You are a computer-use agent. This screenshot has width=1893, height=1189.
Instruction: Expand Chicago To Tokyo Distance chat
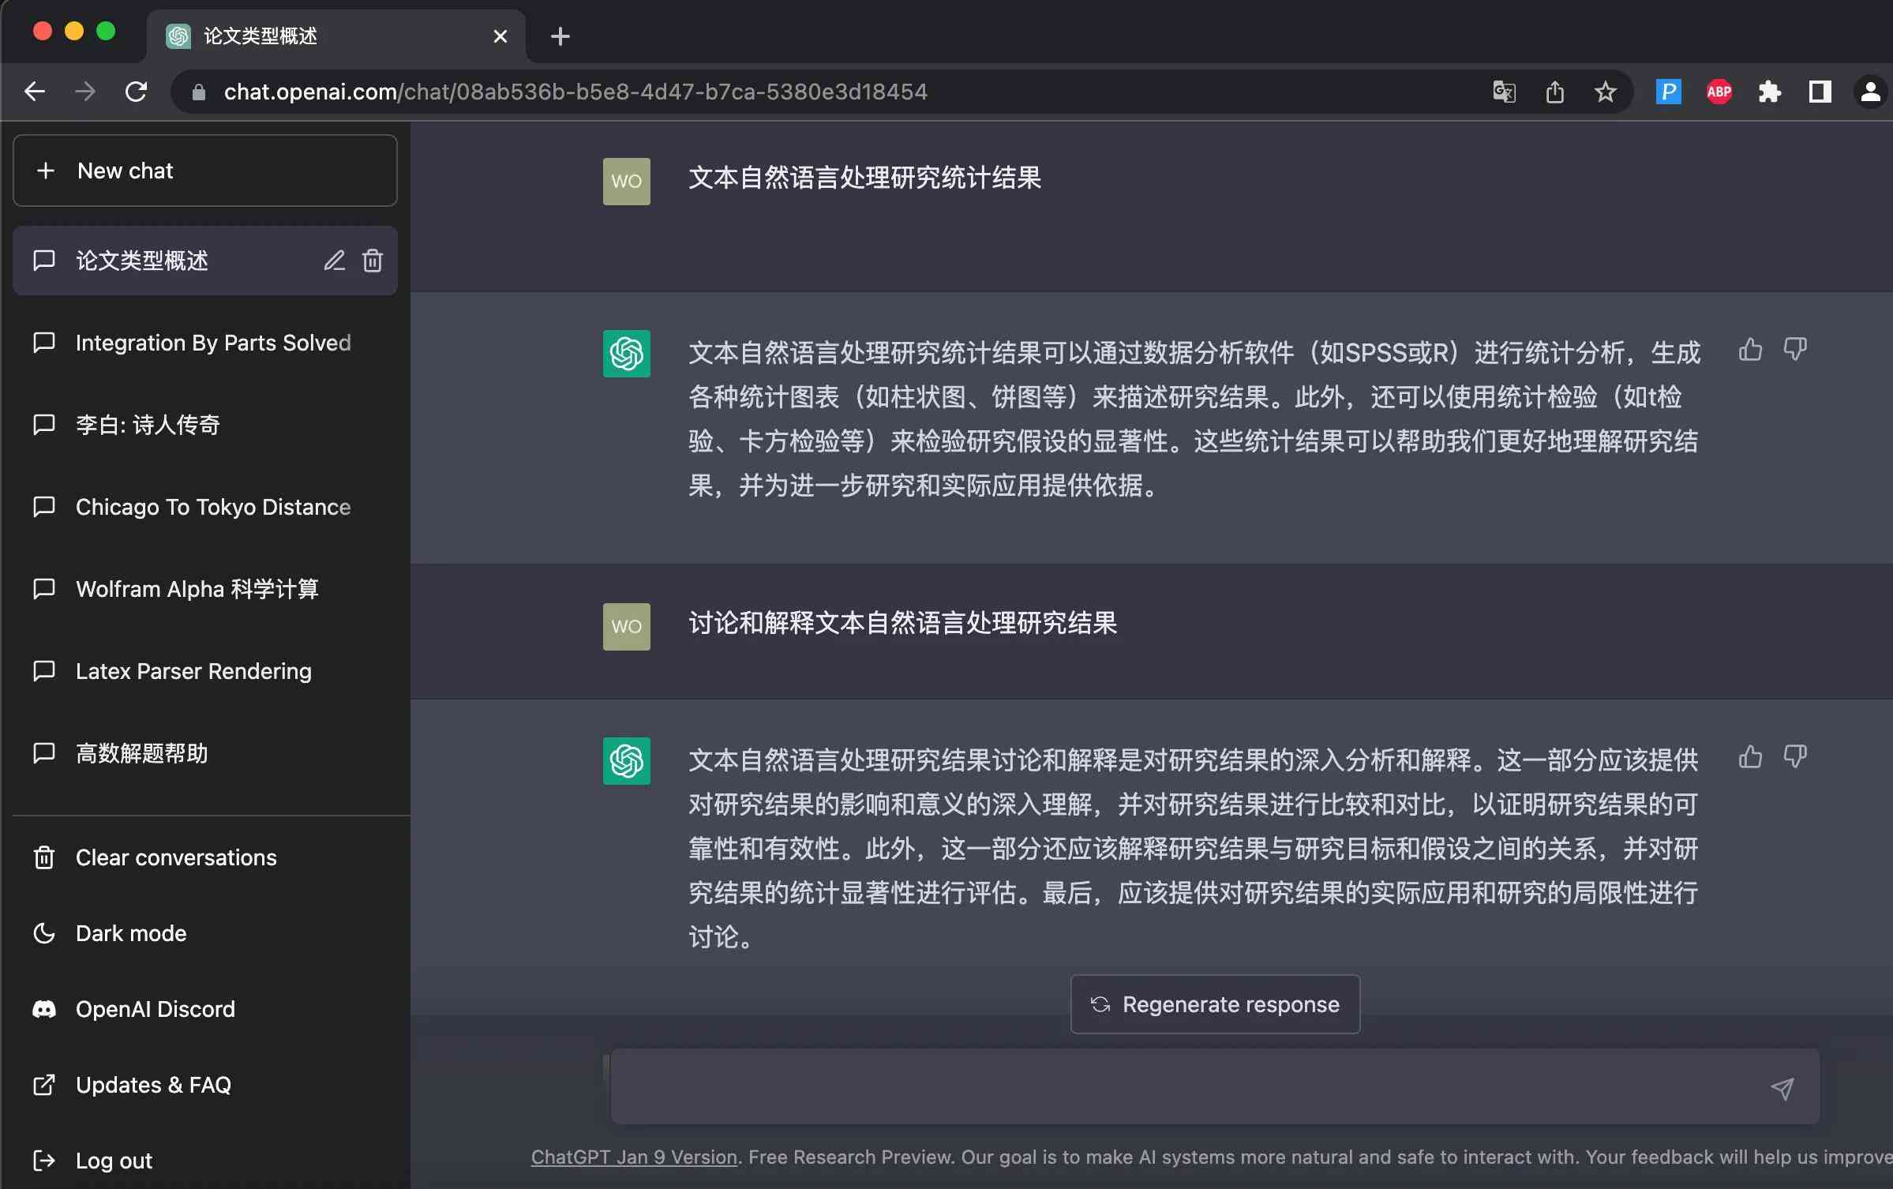(212, 507)
